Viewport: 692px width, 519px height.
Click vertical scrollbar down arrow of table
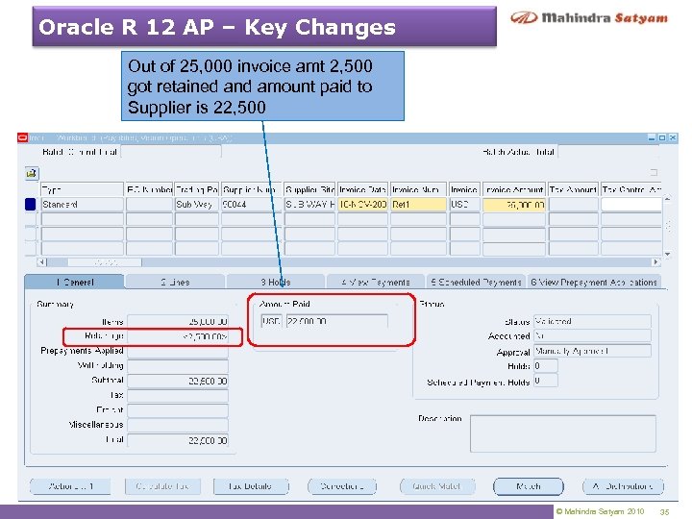point(668,254)
